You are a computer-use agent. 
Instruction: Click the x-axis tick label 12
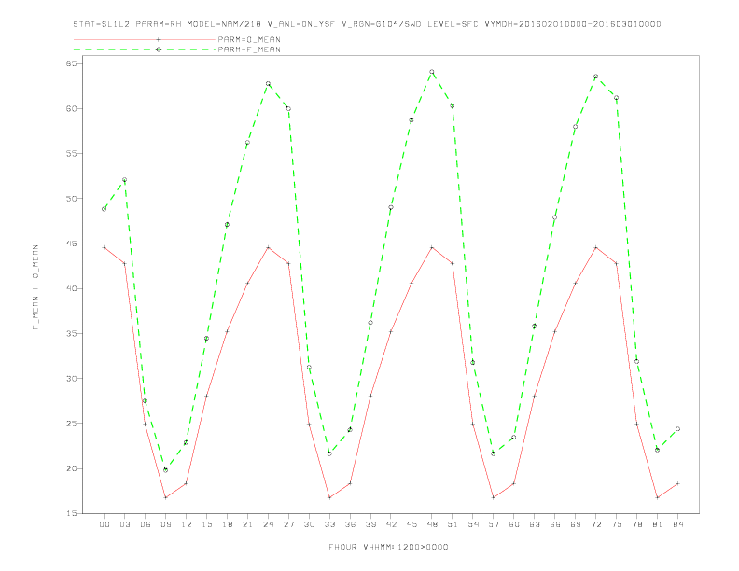pos(187,524)
